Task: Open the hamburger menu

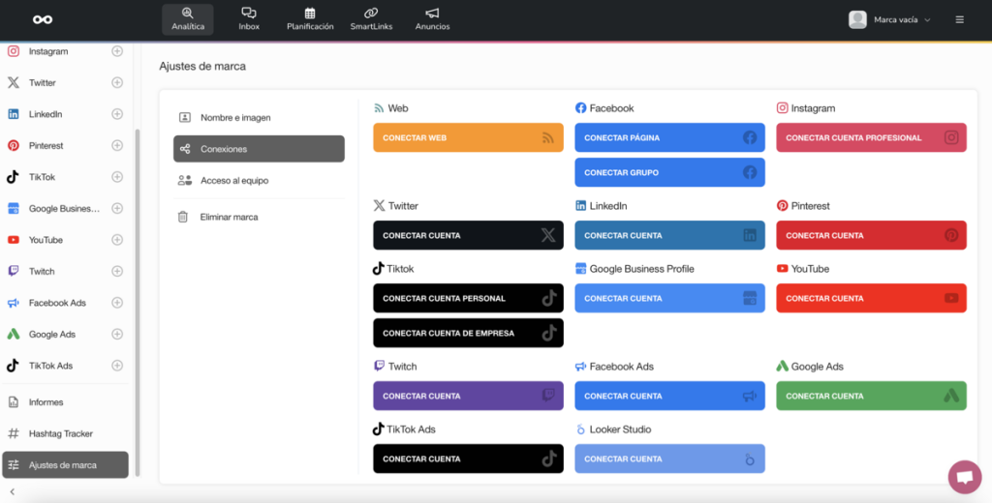Action: click(x=960, y=19)
